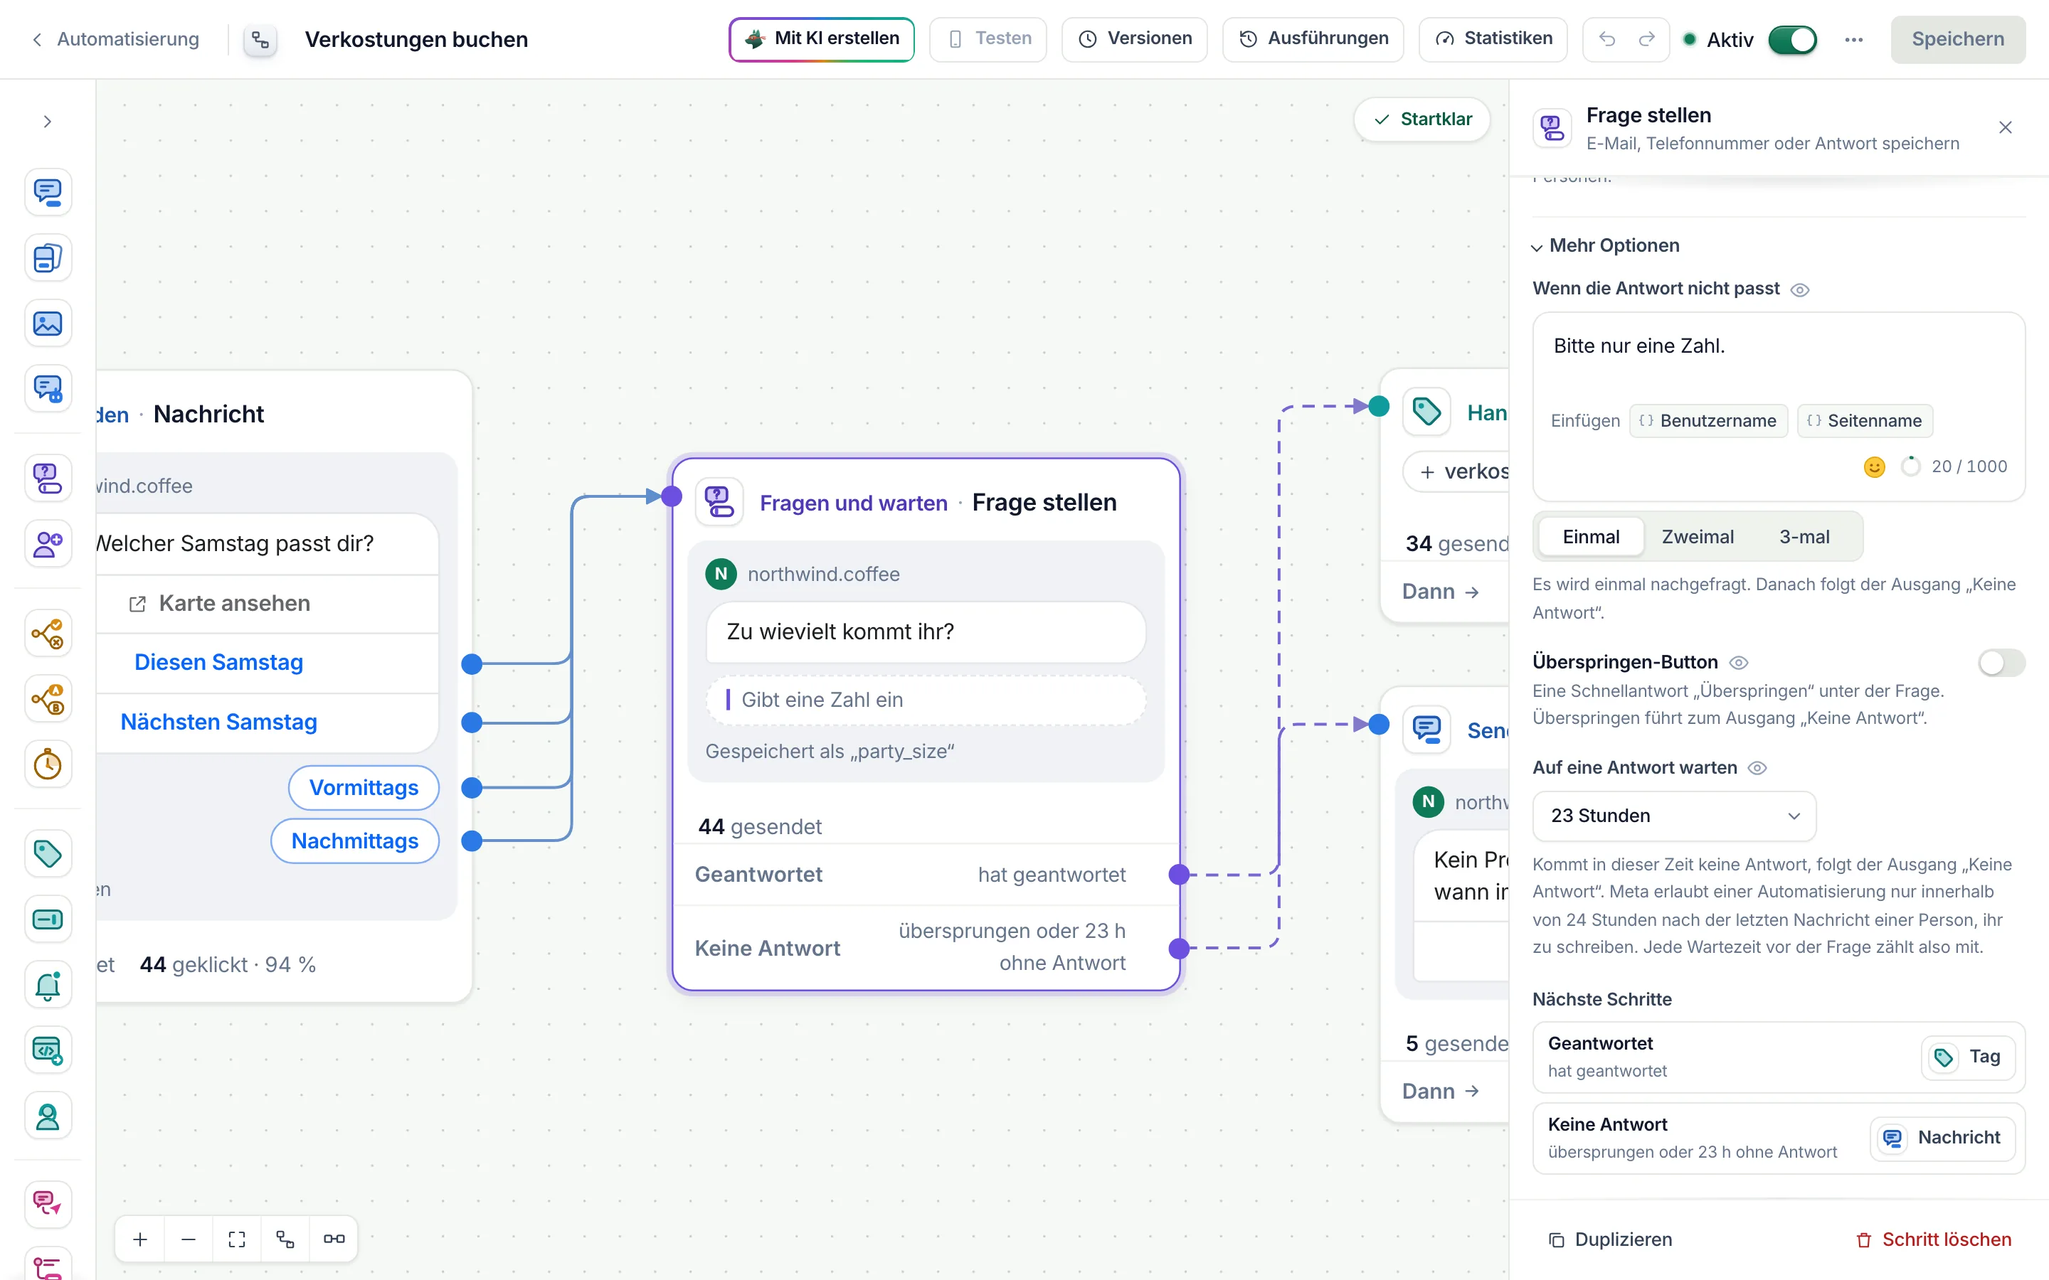The height and width of the screenshot is (1280, 2049).
Task: Click Duplizieren in the panel footer
Action: (x=1611, y=1239)
